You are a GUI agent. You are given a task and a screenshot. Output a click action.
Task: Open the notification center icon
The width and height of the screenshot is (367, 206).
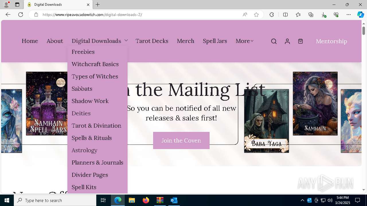pyautogui.click(x=358, y=200)
